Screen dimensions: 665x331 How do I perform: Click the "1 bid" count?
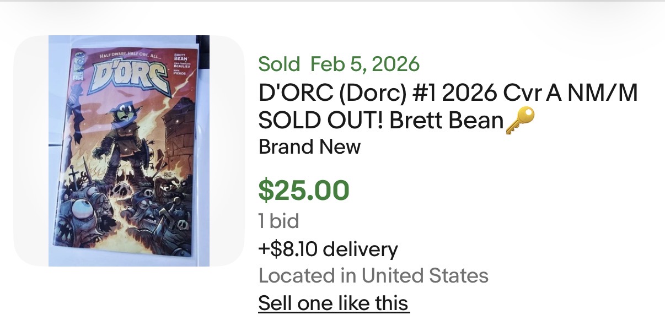[278, 221]
